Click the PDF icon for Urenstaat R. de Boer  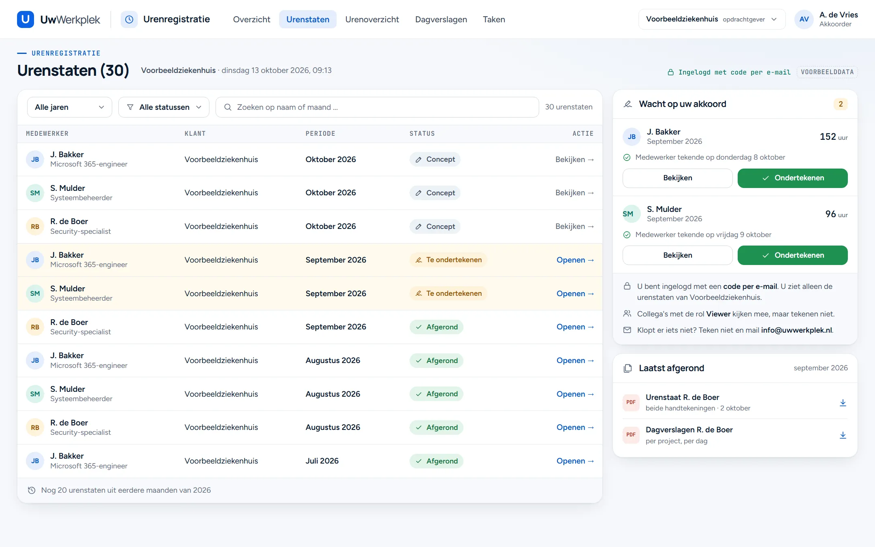click(631, 402)
